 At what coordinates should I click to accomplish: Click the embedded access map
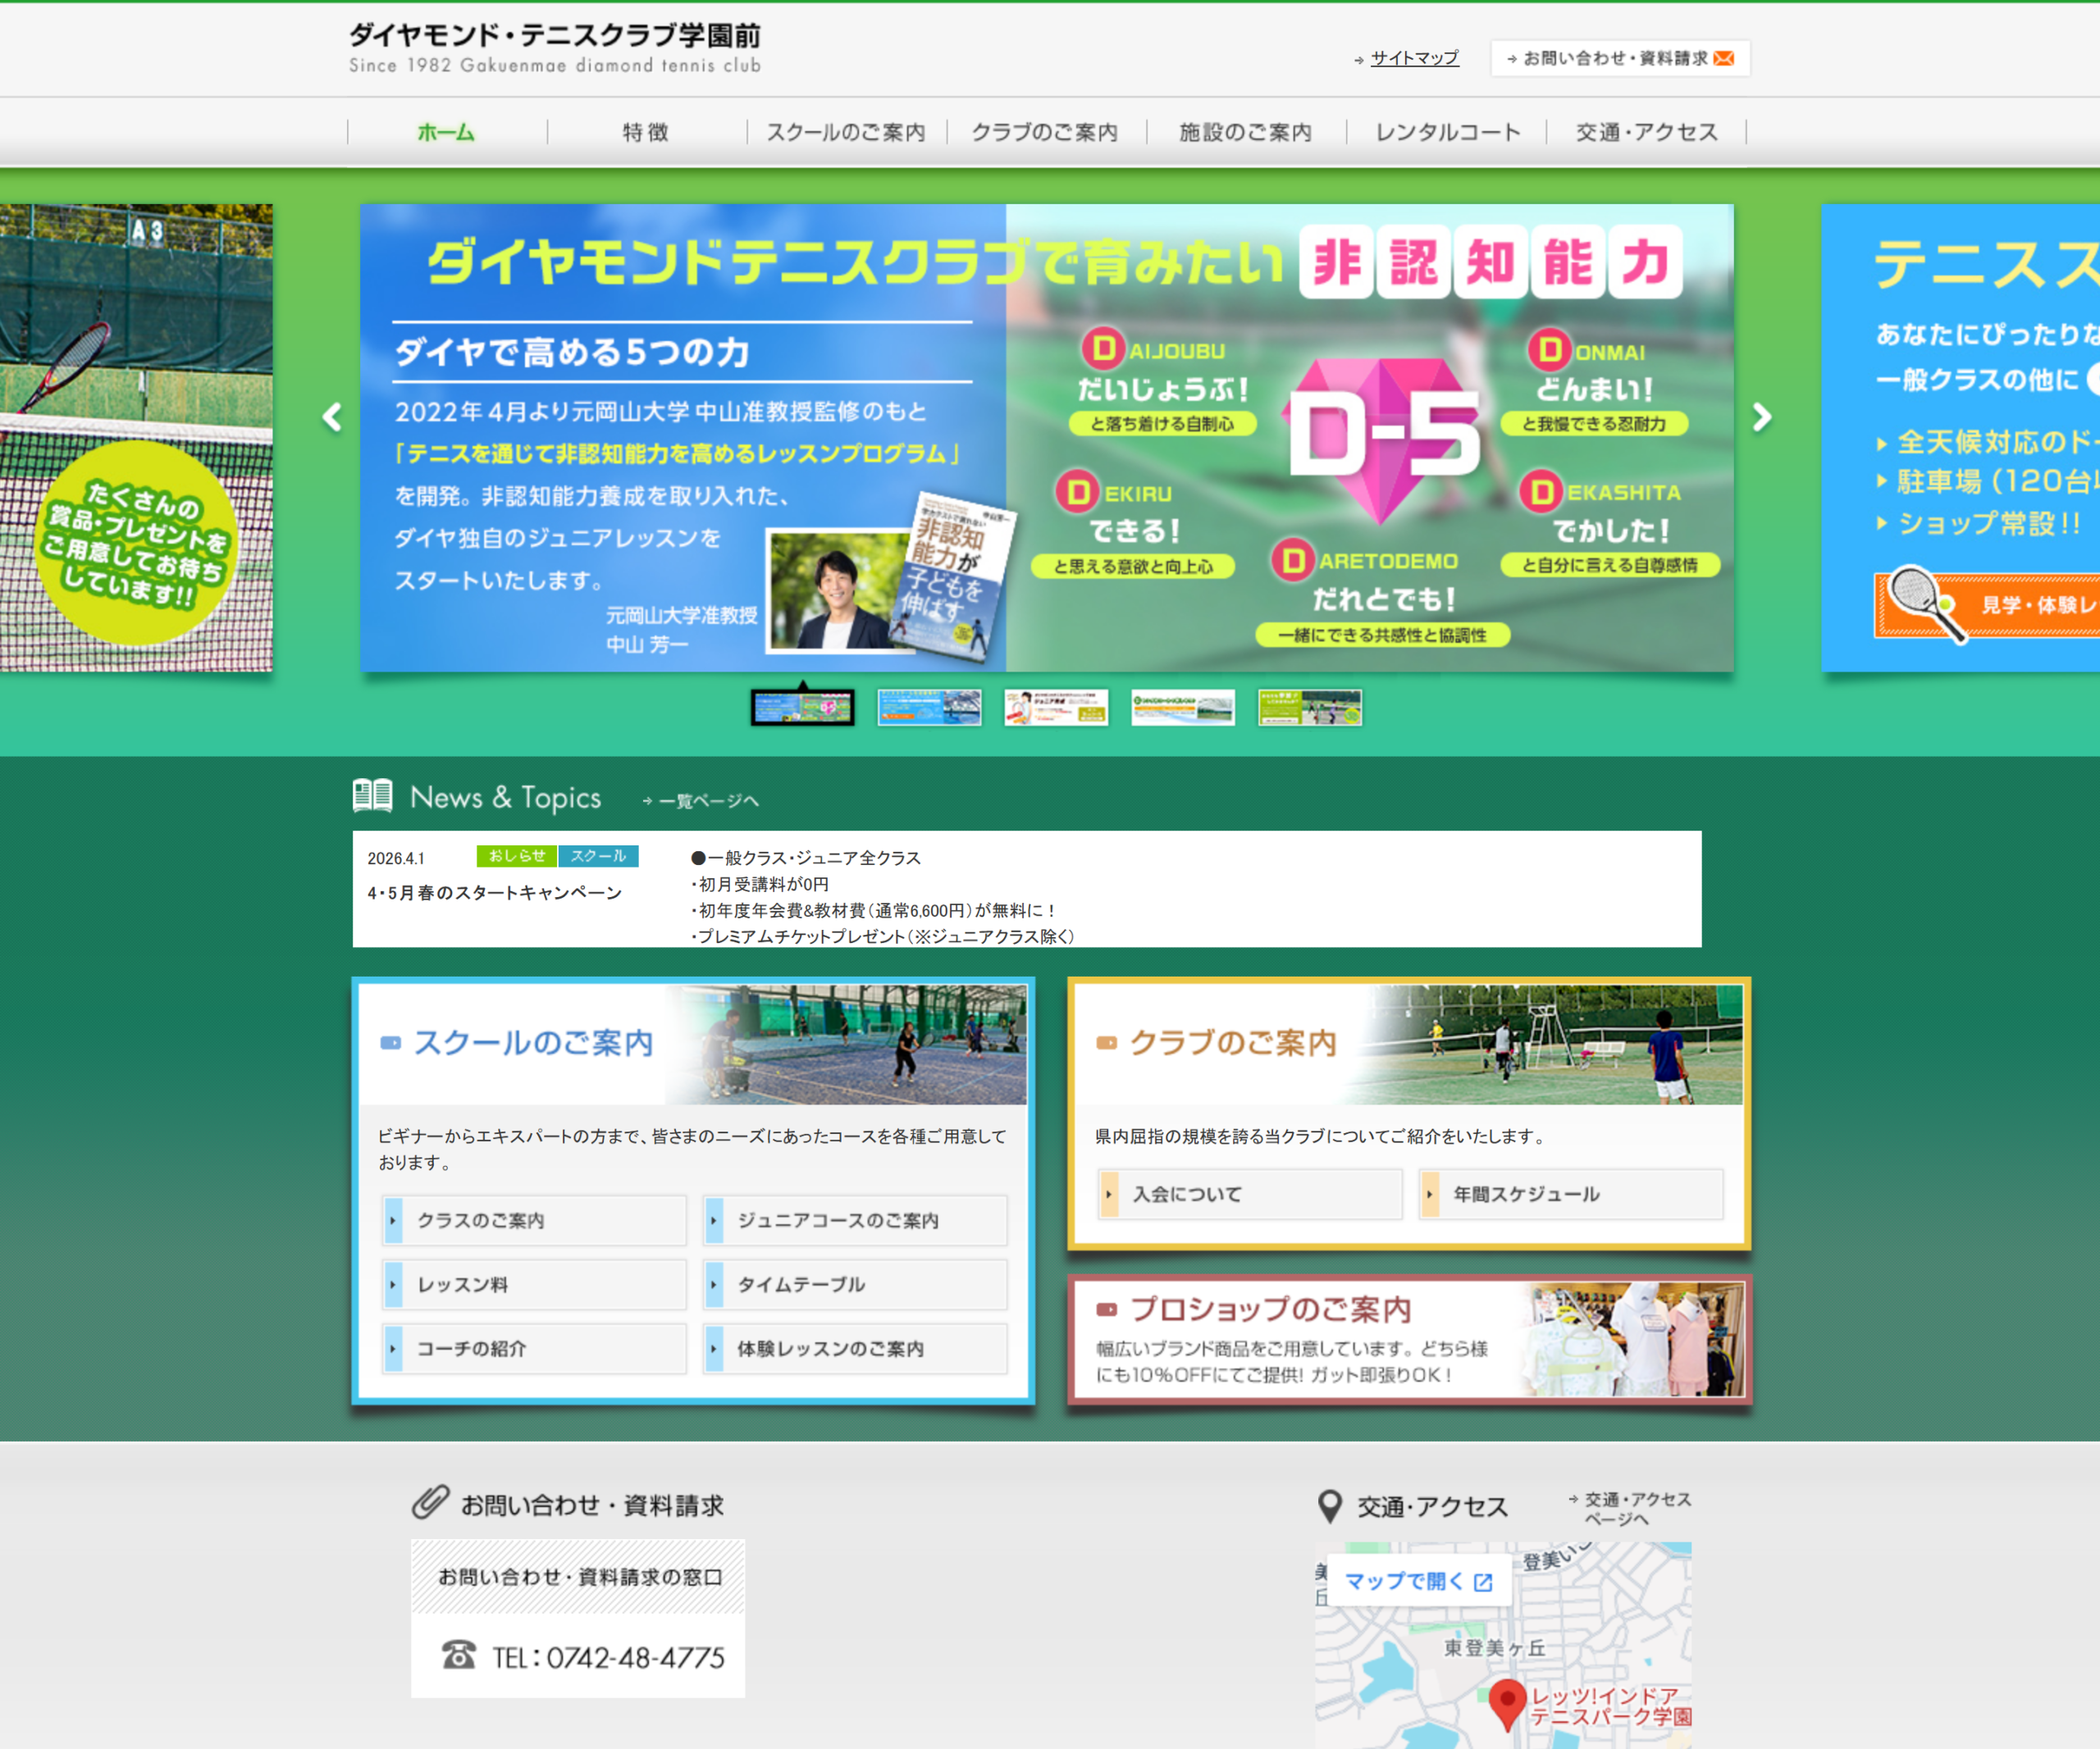pos(1503,1645)
